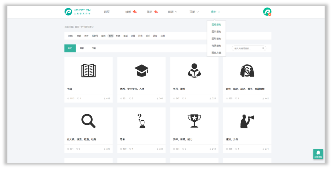This screenshot has width=332, height=169.
Task: Filter by category 生活
Action: coord(126,36)
